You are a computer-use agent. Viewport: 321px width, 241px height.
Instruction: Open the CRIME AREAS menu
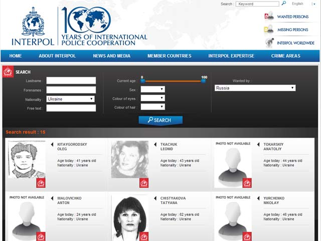pos(285,56)
